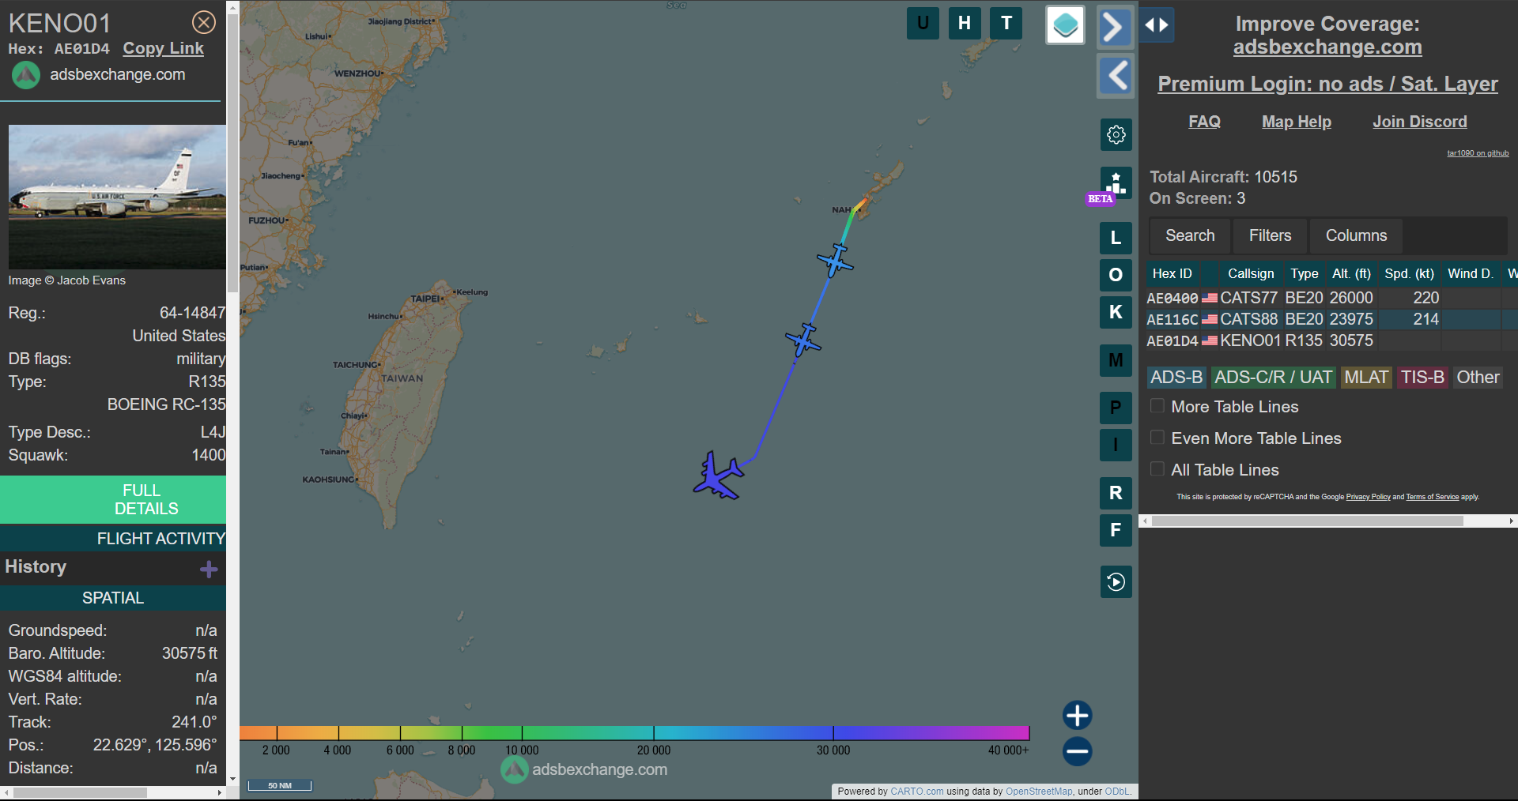The height and width of the screenshot is (801, 1518).
Task: Open the Columns tab
Action: [x=1356, y=235]
